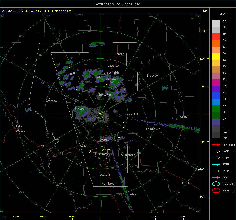The image size is (236, 220).
Task: Click the yellow swatch between 54 and 51 dBZ
Action: click(x=216, y=57)
